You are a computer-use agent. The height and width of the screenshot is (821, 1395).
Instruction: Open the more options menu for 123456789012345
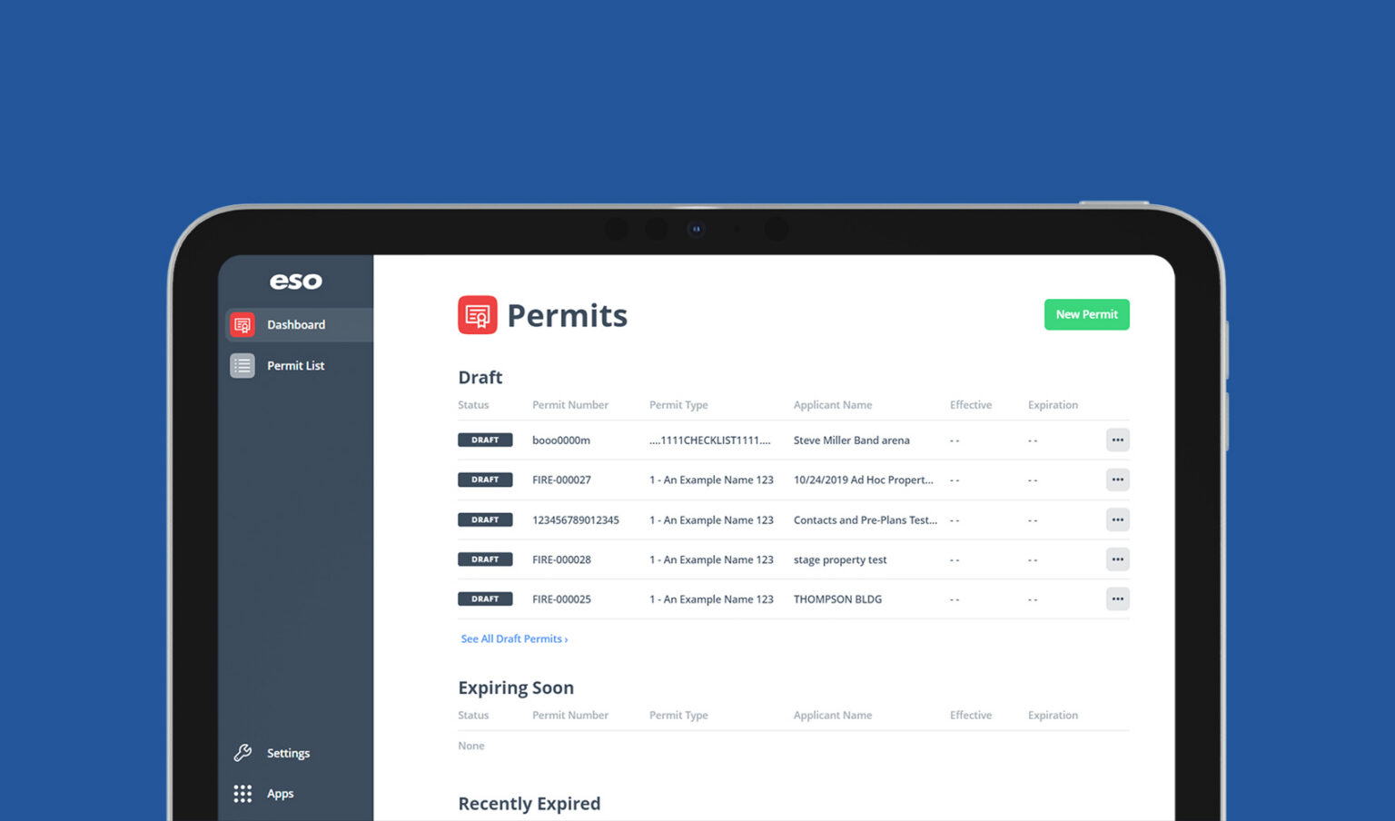pos(1118,520)
